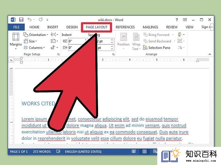Open the Hyphenation dropdown icon

point(54,47)
